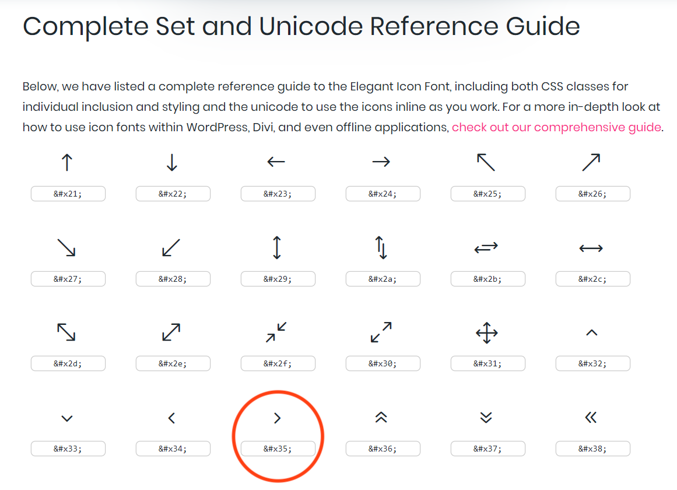Click the four-way move arrows icon

click(486, 333)
